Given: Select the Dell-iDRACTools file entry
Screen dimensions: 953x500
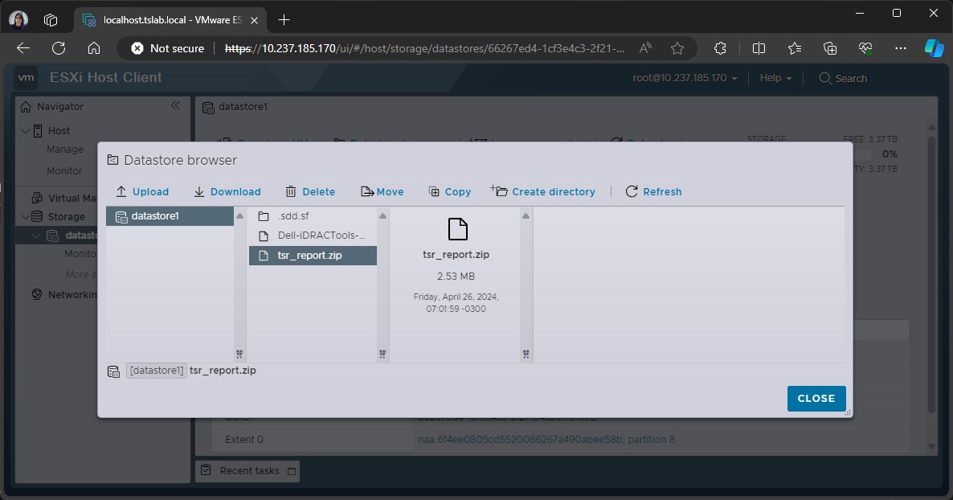Looking at the screenshot, I should pos(321,236).
